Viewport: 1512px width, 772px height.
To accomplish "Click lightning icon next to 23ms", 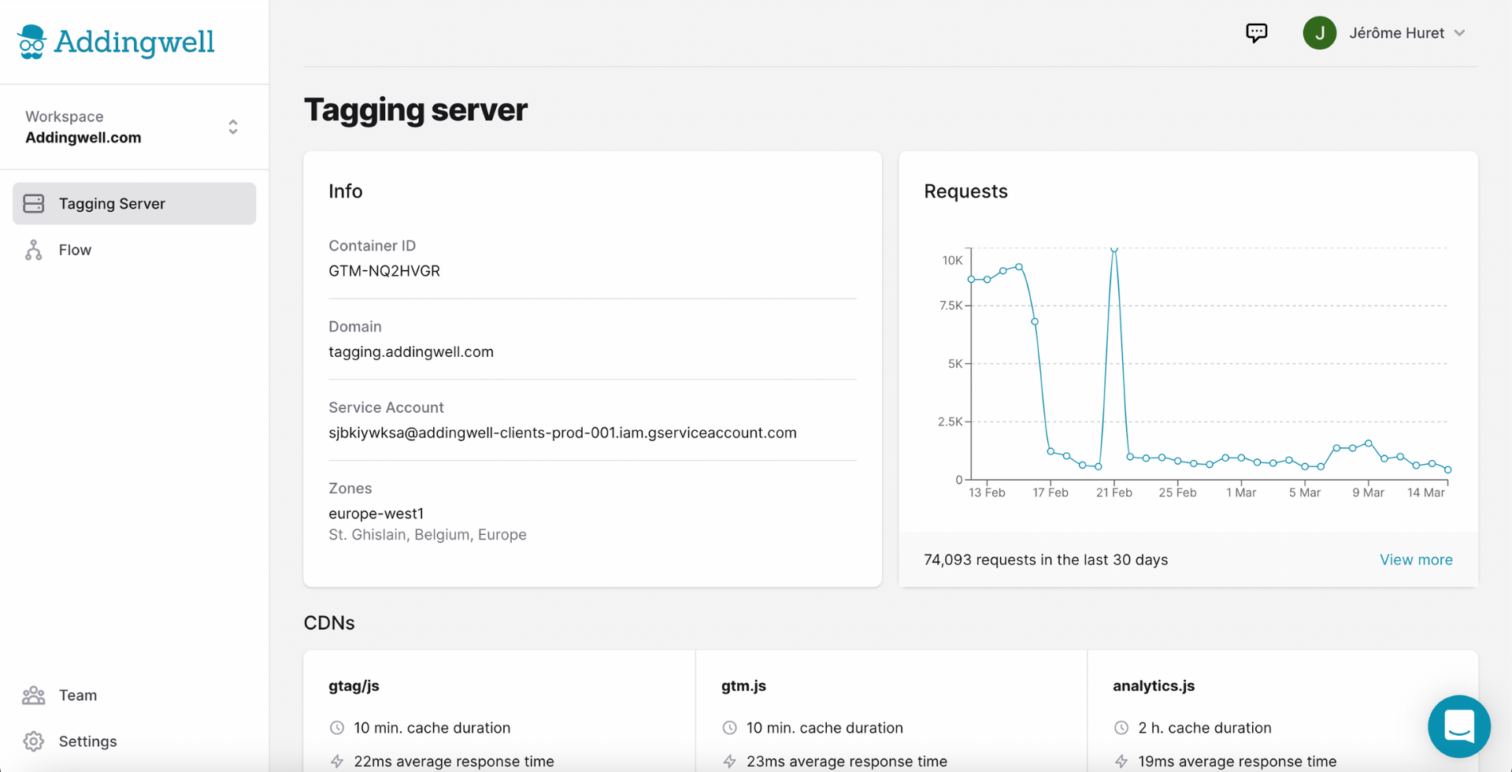I will [x=729, y=761].
